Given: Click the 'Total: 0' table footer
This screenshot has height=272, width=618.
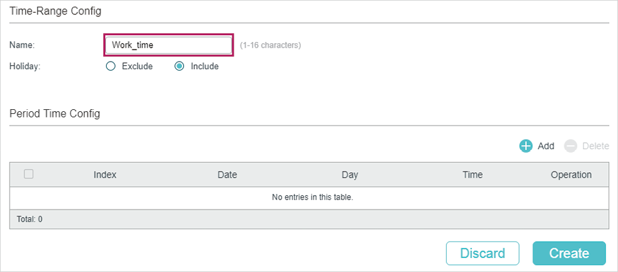Looking at the screenshot, I should [x=30, y=220].
